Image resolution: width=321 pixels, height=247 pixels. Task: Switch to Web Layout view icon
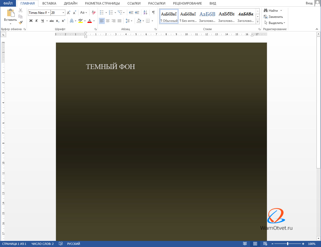pos(265,244)
